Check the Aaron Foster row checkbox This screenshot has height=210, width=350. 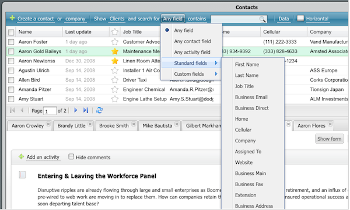(x=11, y=42)
